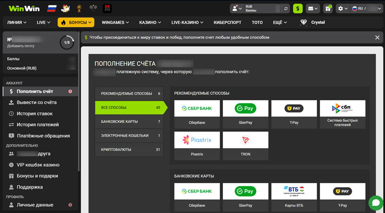The width and height of the screenshot is (385, 213).
Task: Click the 1/5 profile progress ring
Action: tap(67, 42)
